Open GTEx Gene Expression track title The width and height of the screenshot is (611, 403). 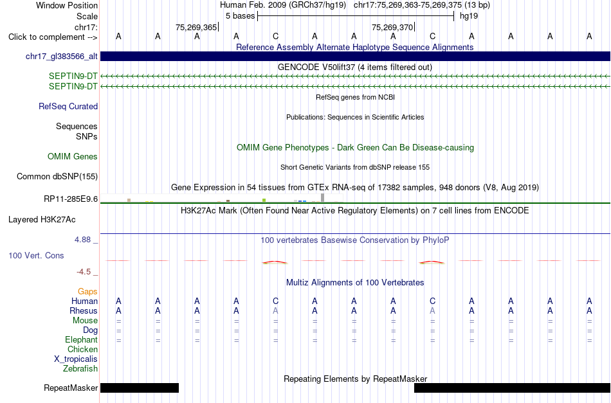pyautogui.click(x=355, y=187)
